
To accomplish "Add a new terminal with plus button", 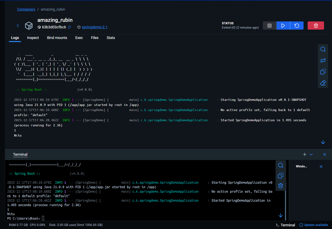I will coord(304,155).
